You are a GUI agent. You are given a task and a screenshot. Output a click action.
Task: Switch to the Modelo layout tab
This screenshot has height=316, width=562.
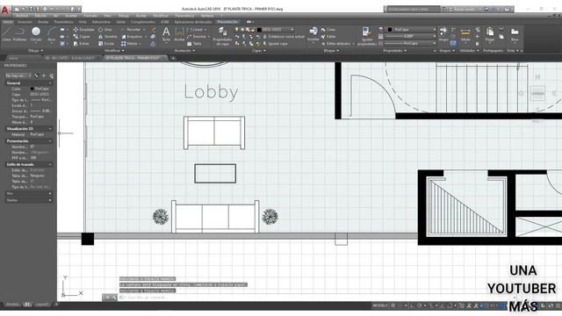[x=12, y=305]
